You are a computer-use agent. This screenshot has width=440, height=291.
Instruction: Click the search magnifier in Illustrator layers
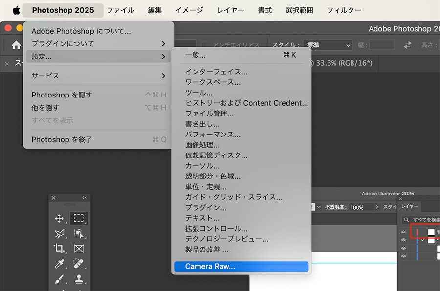coord(406,220)
